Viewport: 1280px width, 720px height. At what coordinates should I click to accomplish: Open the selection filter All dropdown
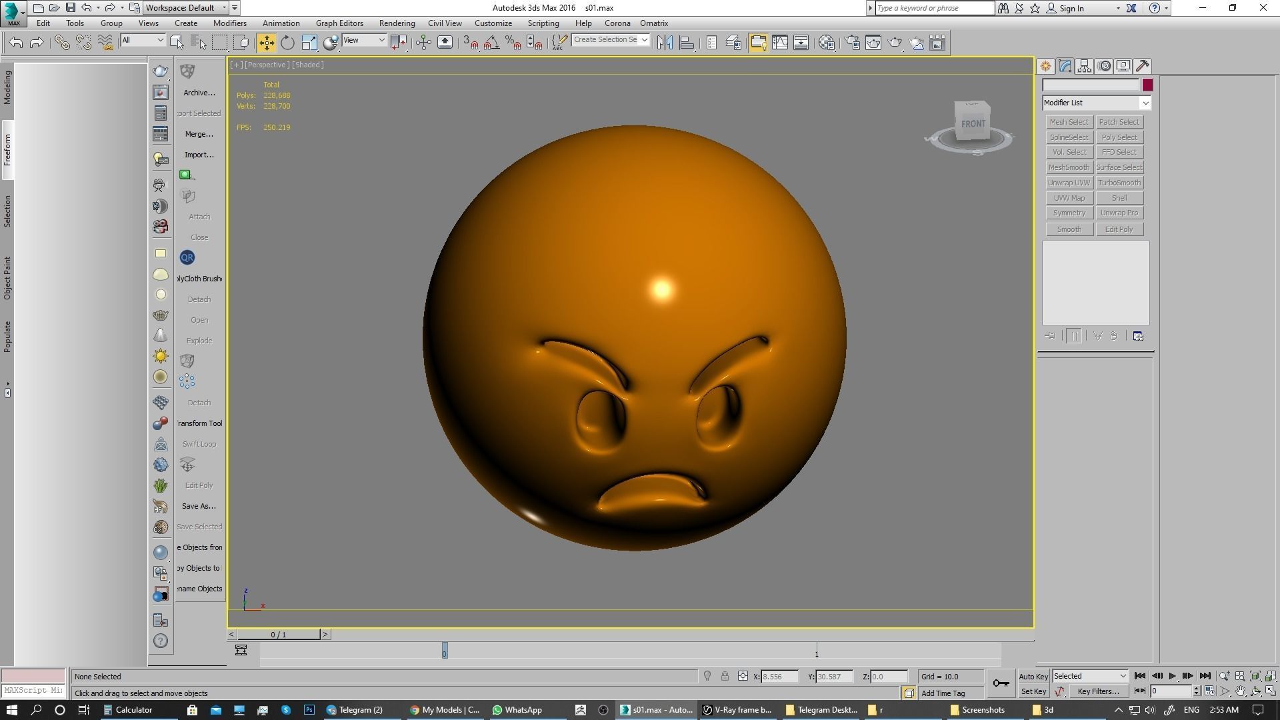143,40
